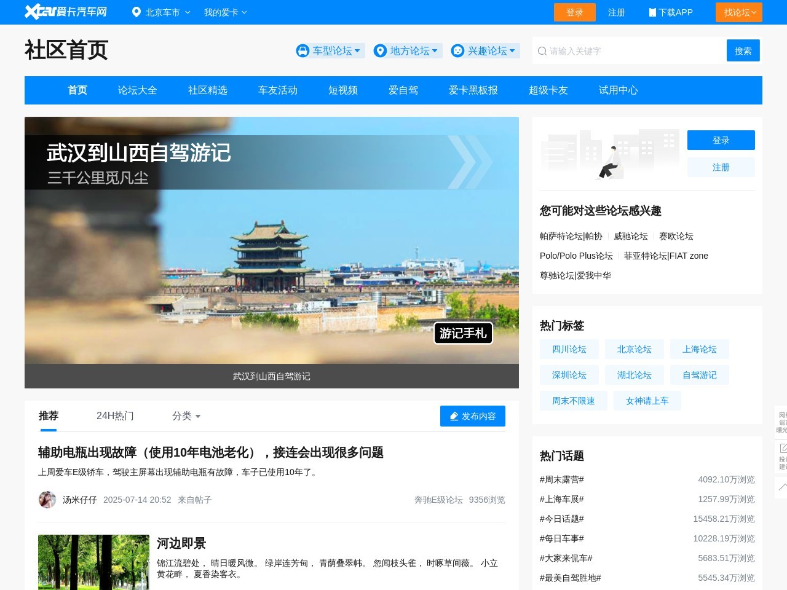The width and height of the screenshot is (787, 590).
Task: Open 汤米仔仔's avatar picture
Action: [x=47, y=500]
